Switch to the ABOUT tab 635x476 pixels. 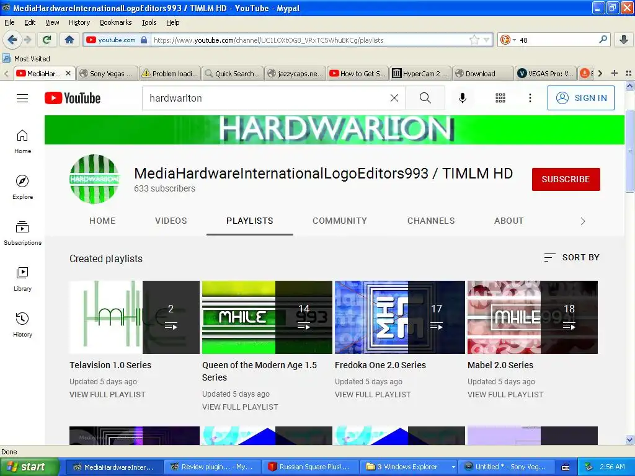[508, 221]
